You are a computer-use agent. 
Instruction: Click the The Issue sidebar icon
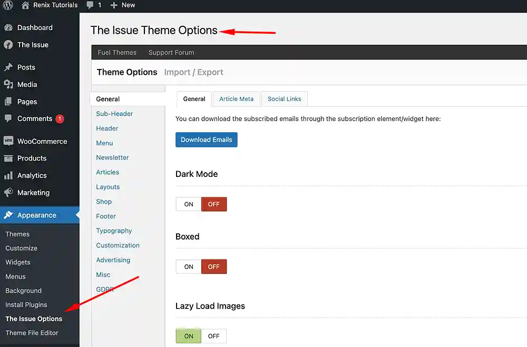(x=8, y=45)
